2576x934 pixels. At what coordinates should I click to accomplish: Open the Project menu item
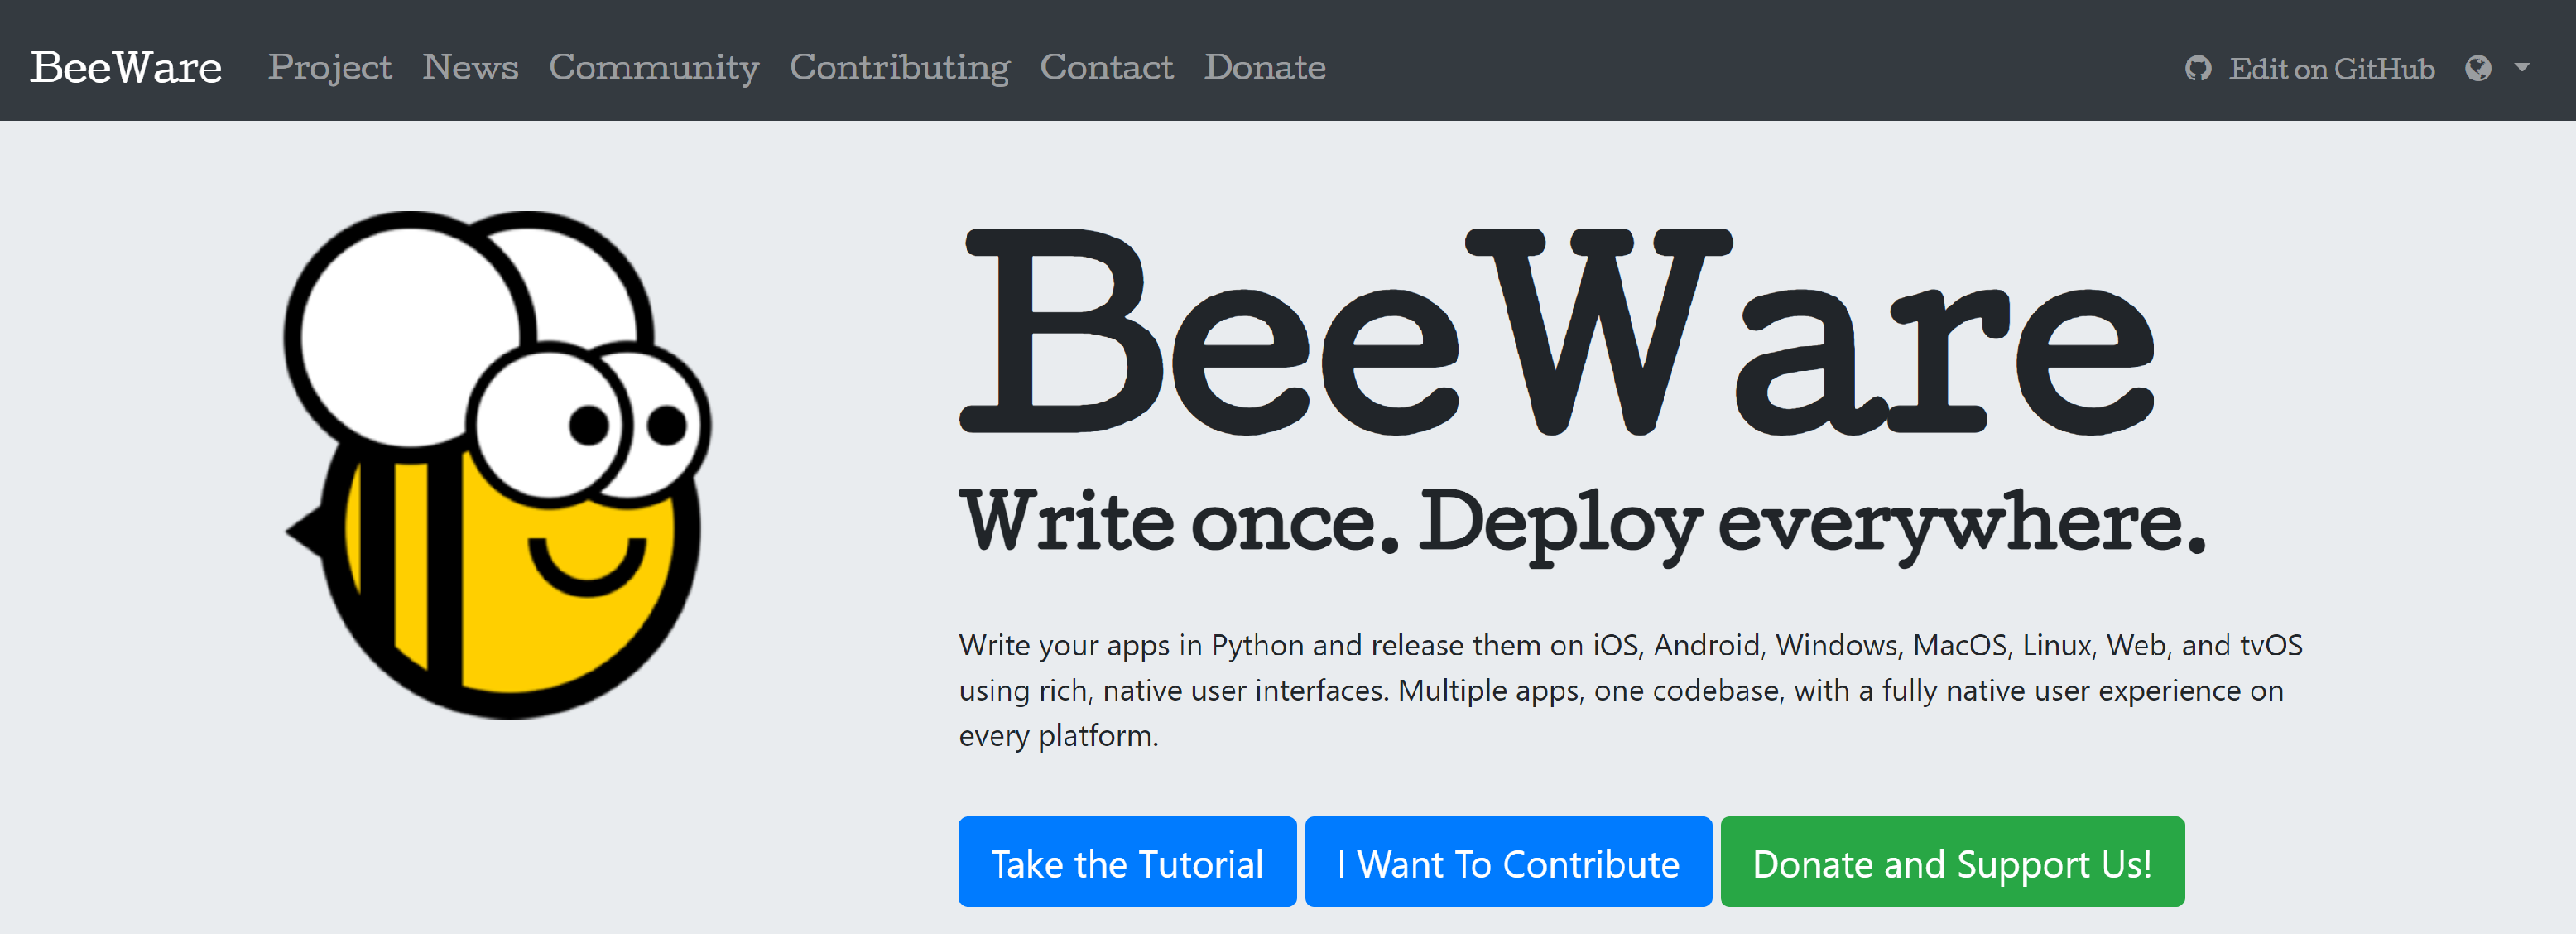329,65
